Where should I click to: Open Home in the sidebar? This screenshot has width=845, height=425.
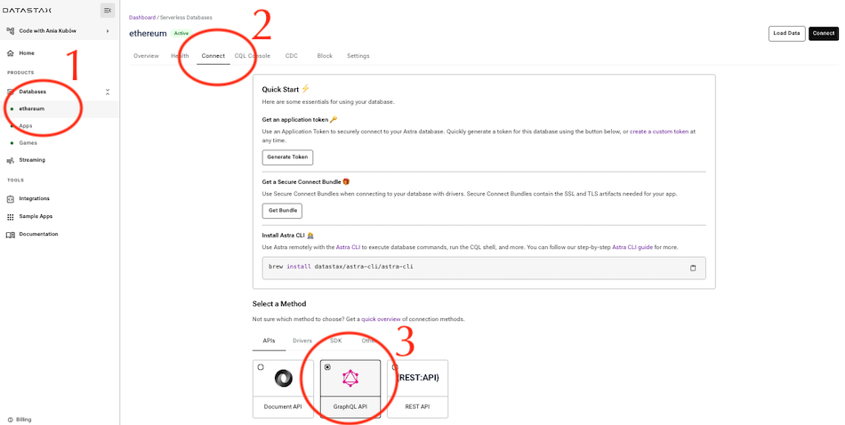(x=27, y=53)
